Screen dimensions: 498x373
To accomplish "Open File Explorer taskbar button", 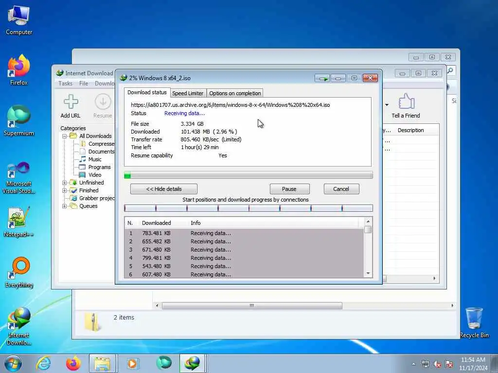I will (102, 363).
